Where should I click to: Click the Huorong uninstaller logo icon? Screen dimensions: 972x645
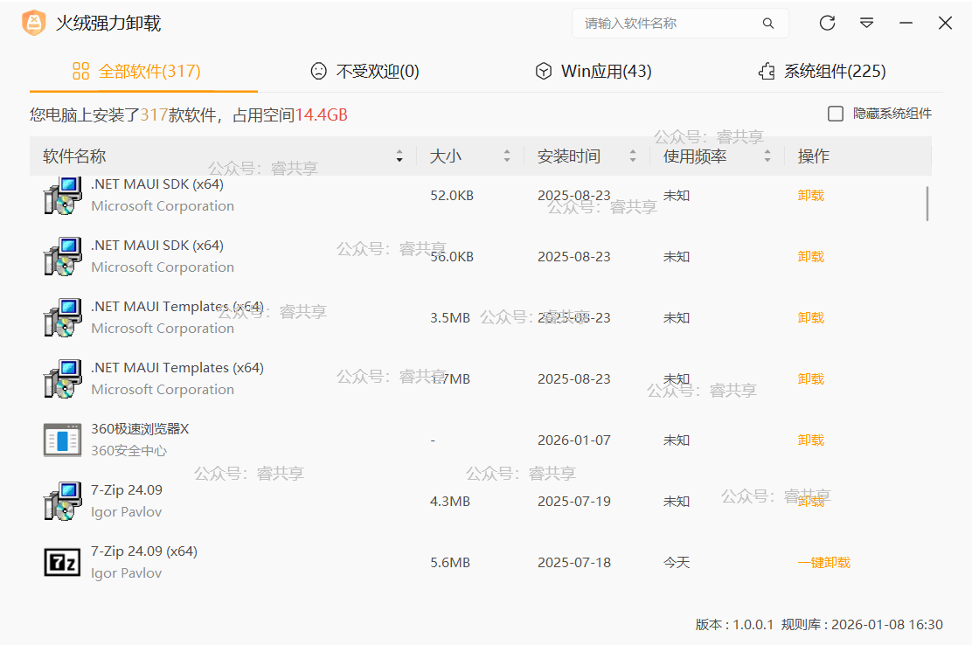click(x=33, y=24)
